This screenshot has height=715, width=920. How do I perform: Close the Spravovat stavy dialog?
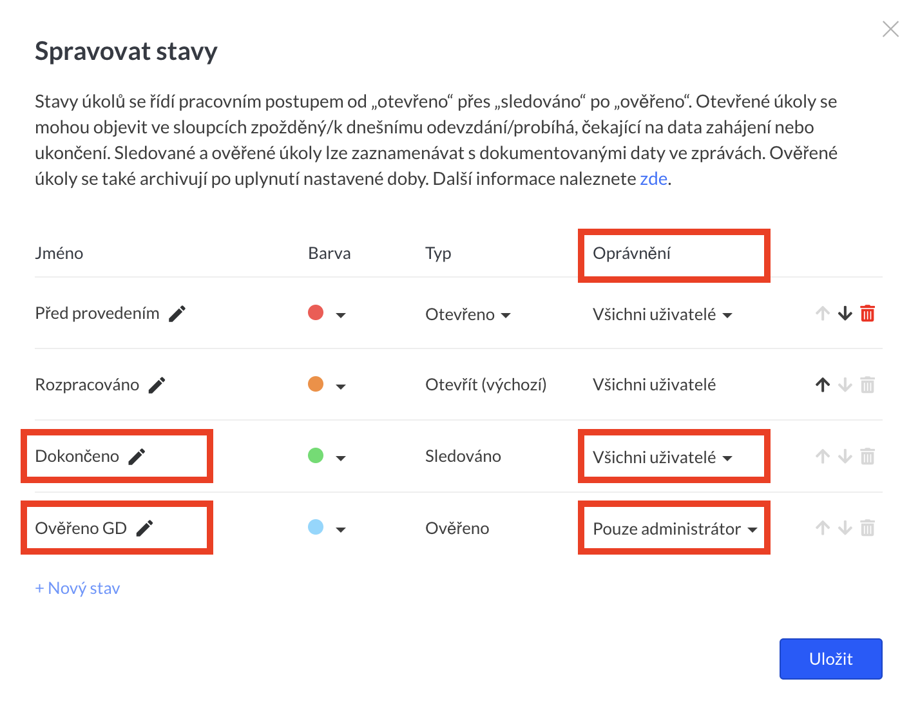pyautogui.click(x=890, y=29)
